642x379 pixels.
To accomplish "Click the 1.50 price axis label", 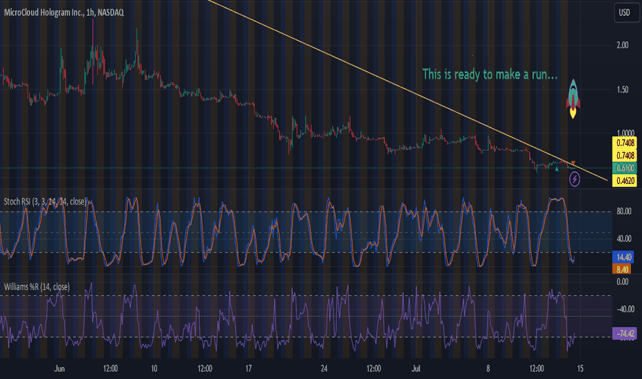I will point(622,90).
